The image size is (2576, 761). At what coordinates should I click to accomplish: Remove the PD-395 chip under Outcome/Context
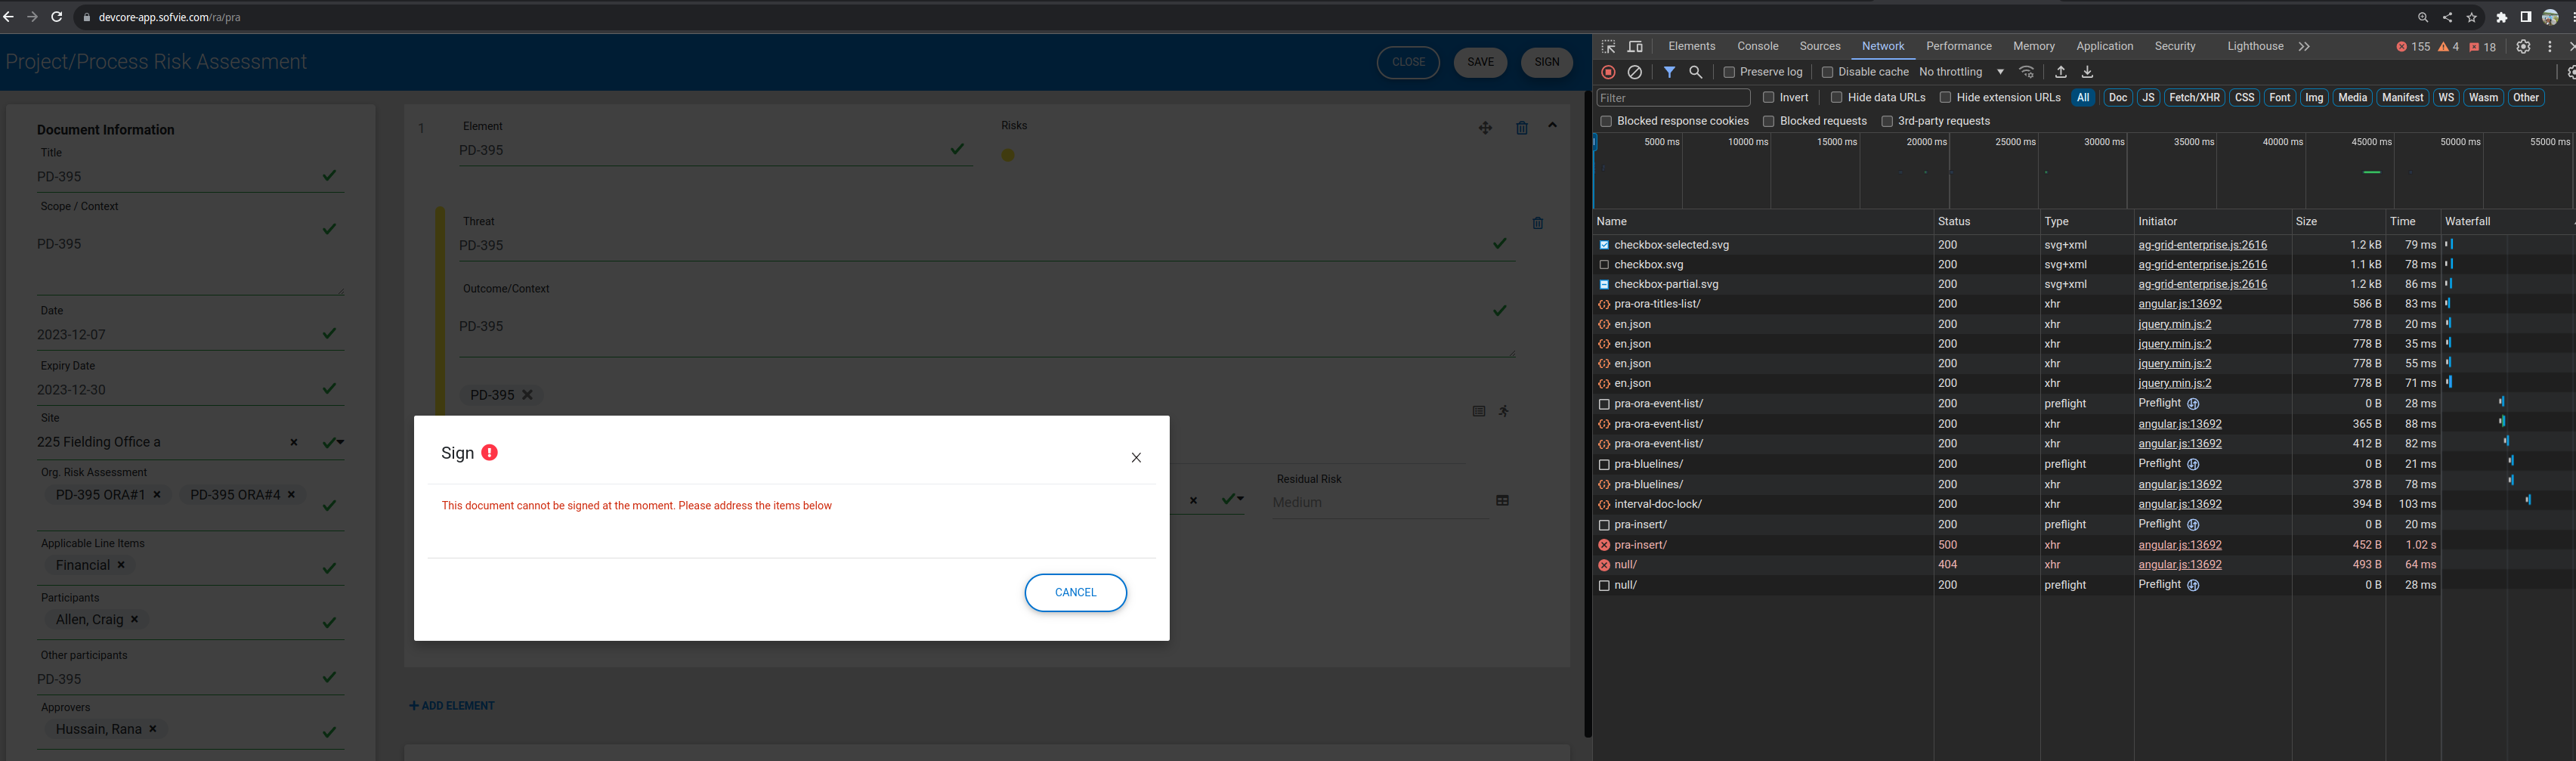(x=527, y=395)
